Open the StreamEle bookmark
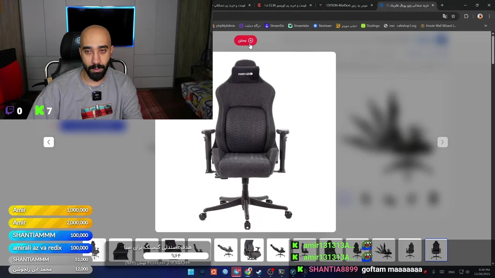 (274, 26)
